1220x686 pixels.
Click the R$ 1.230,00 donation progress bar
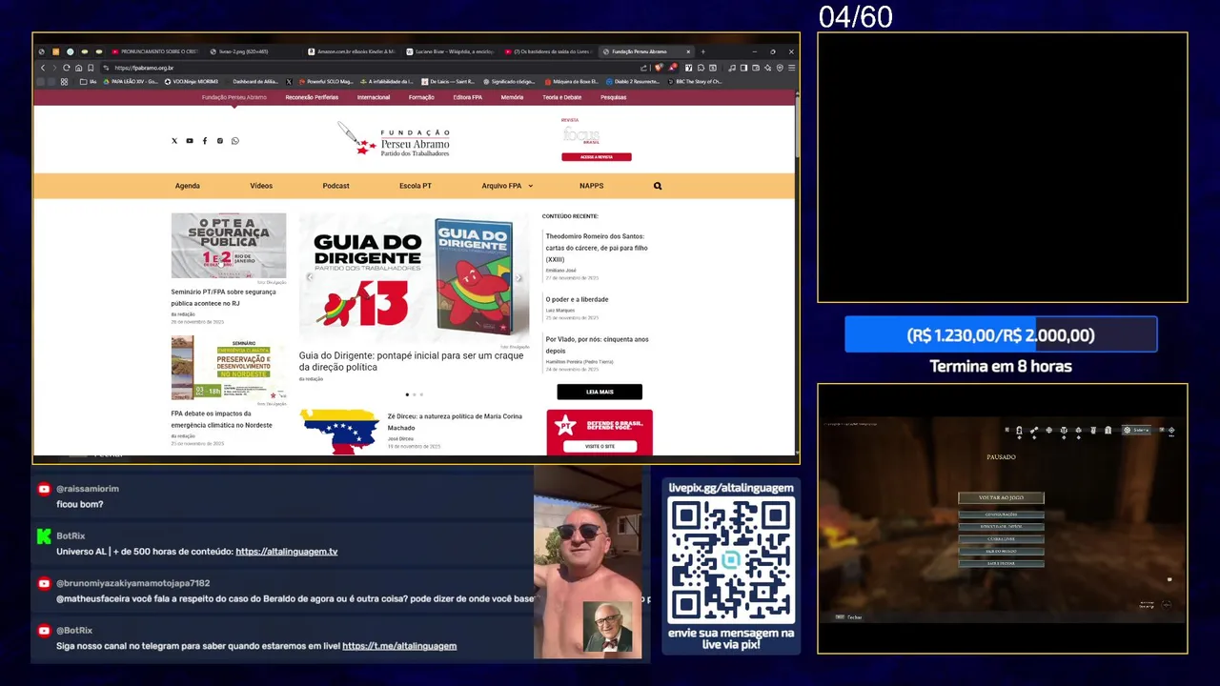tap(1001, 335)
